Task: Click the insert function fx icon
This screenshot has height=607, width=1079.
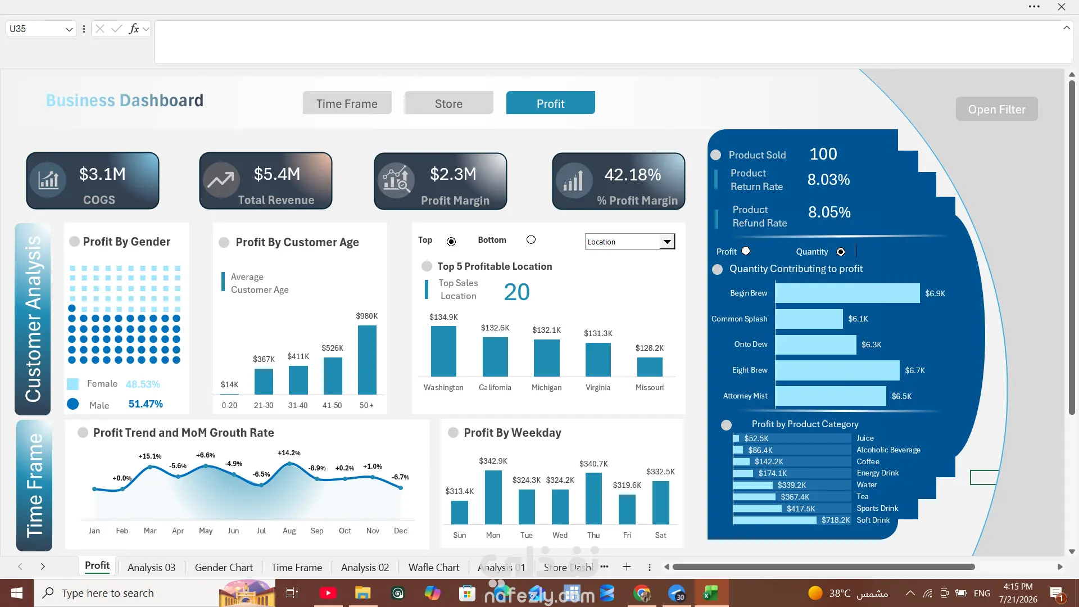Action: pyautogui.click(x=134, y=29)
